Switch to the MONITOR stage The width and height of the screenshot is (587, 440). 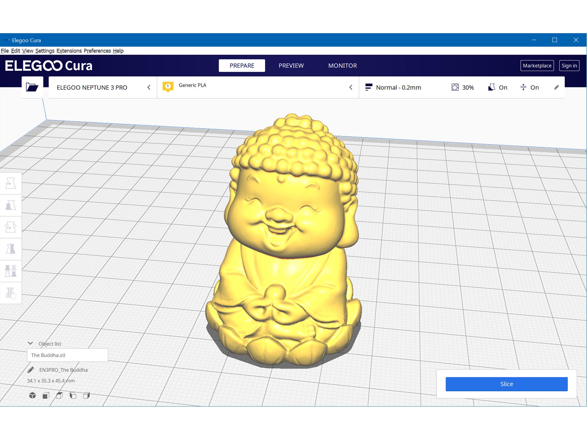point(343,65)
